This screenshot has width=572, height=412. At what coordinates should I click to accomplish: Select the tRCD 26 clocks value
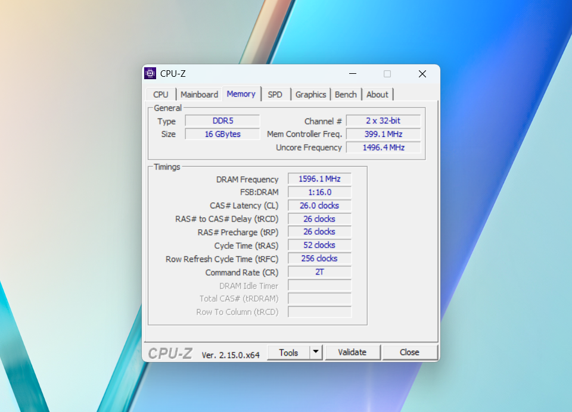coord(319,219)
